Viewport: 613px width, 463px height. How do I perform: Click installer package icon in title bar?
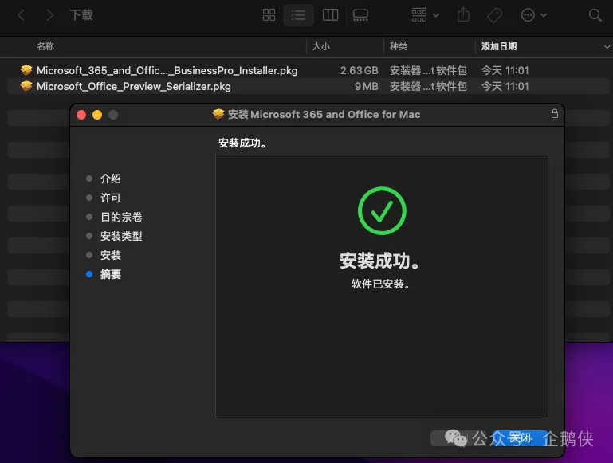click(x=218, y=114)
